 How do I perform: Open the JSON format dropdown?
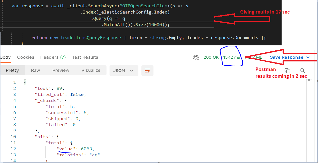coord(124,71)
